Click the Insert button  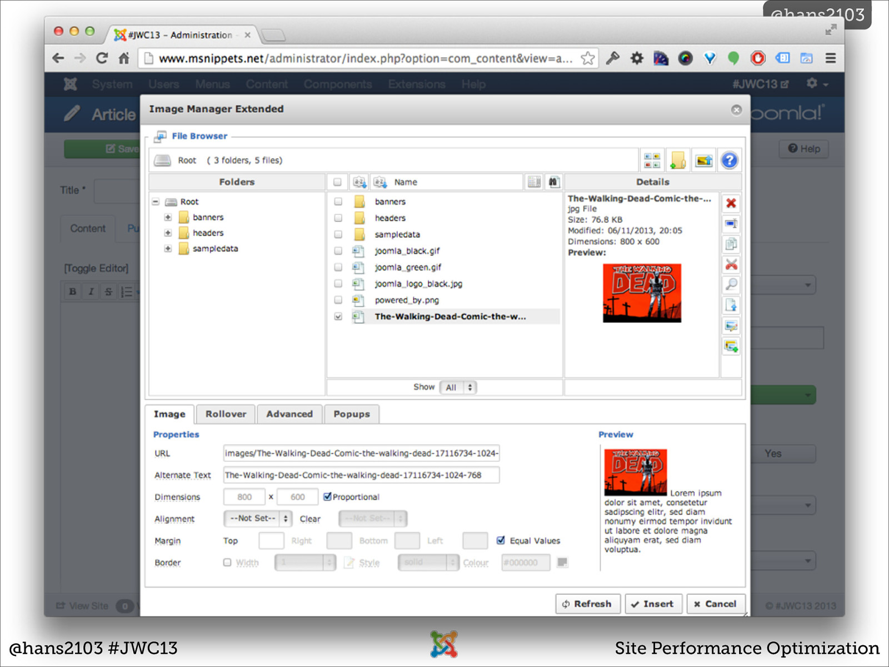tap(653, 604)
